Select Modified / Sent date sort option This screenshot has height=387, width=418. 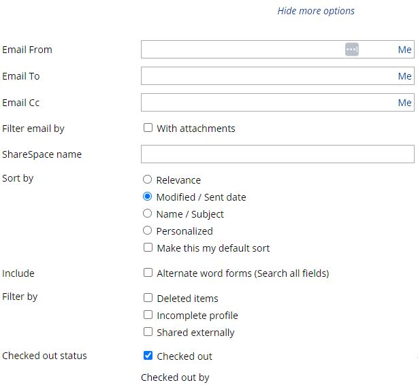point(147,197)
